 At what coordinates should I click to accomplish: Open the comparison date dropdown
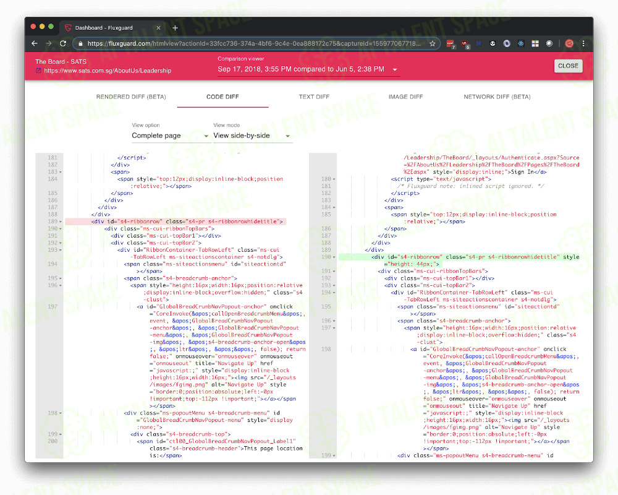pyautogui.click(x=308, y=69)
